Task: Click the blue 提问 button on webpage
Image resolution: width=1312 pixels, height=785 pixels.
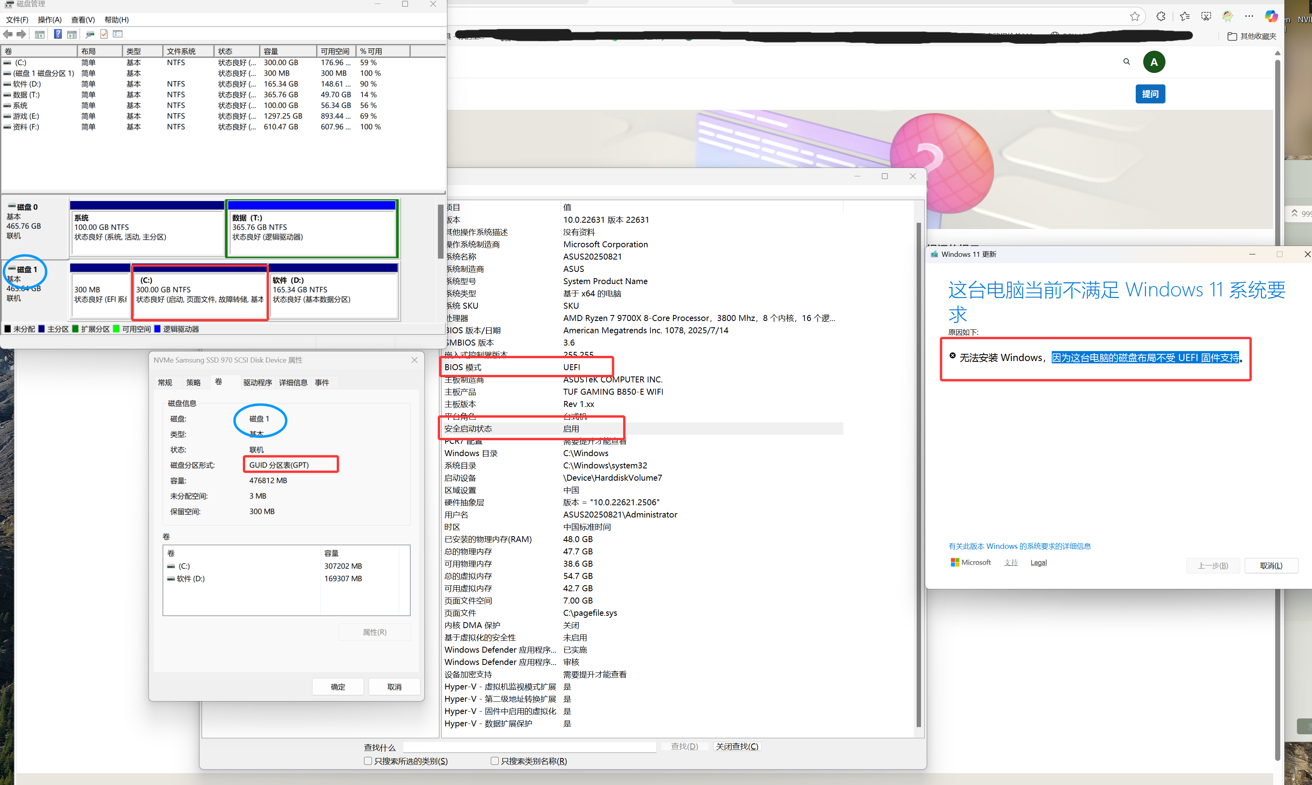Action: (1150, 94)
